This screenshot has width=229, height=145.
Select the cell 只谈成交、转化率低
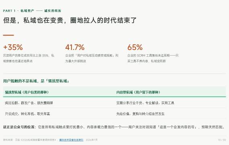[27, 114]
